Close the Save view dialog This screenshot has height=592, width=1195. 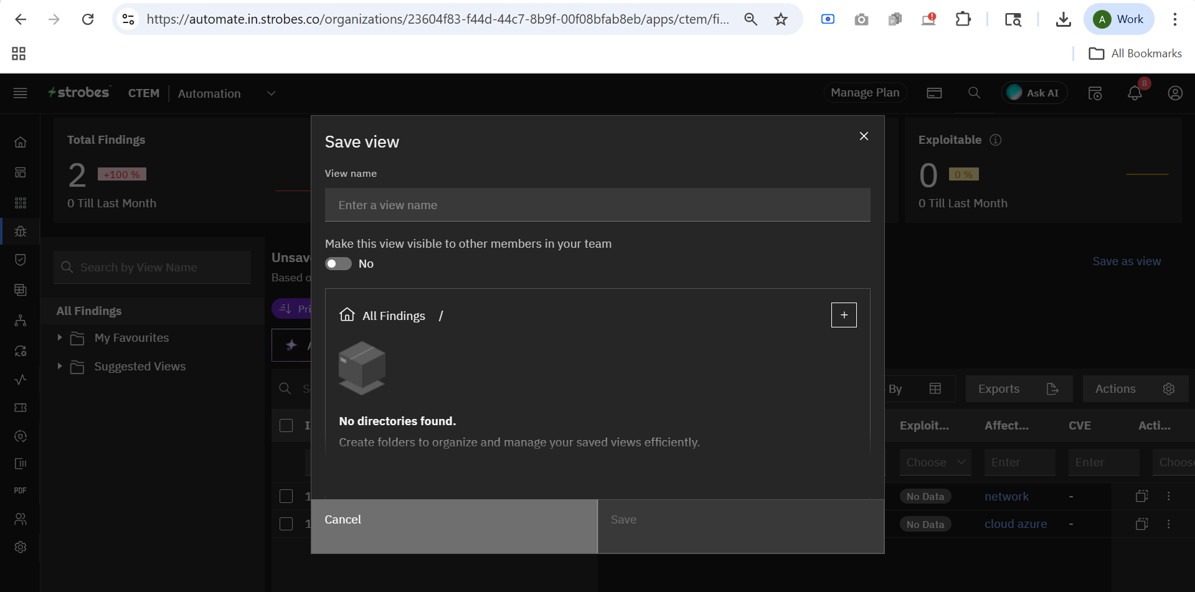click(x=864, y=136)
